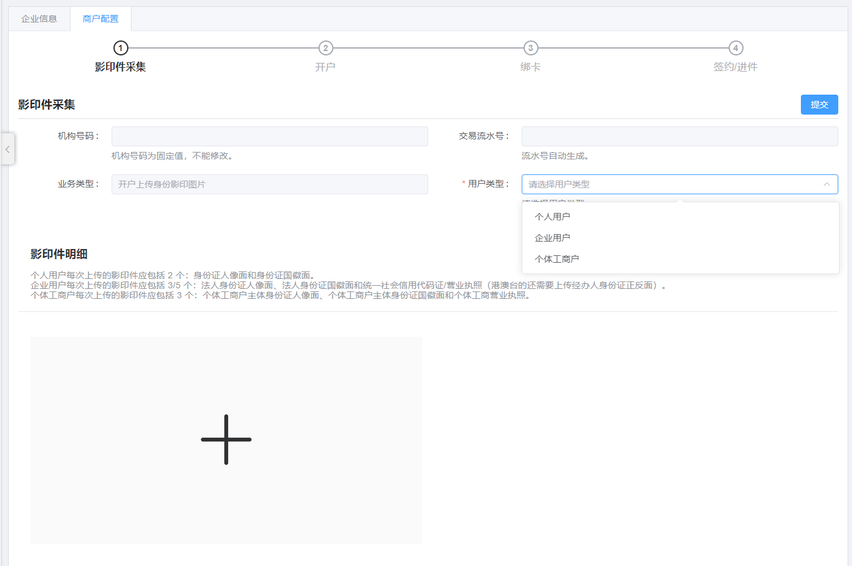The width and height of the screenshot is (852, 566).
Task: Select the 商户配置 tab
Action: (x=100, y=19)
